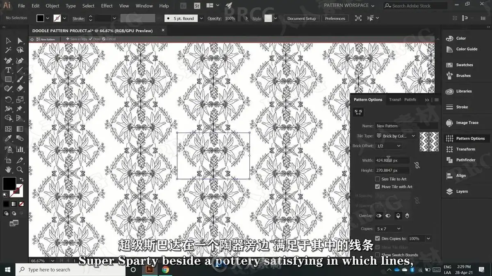Click the pattern Name input field

(x=406, y=126)
